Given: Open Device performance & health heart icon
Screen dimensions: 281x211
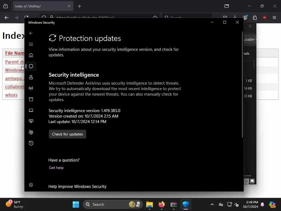Looking at the screenshot, I should click(x=31, y=121).
